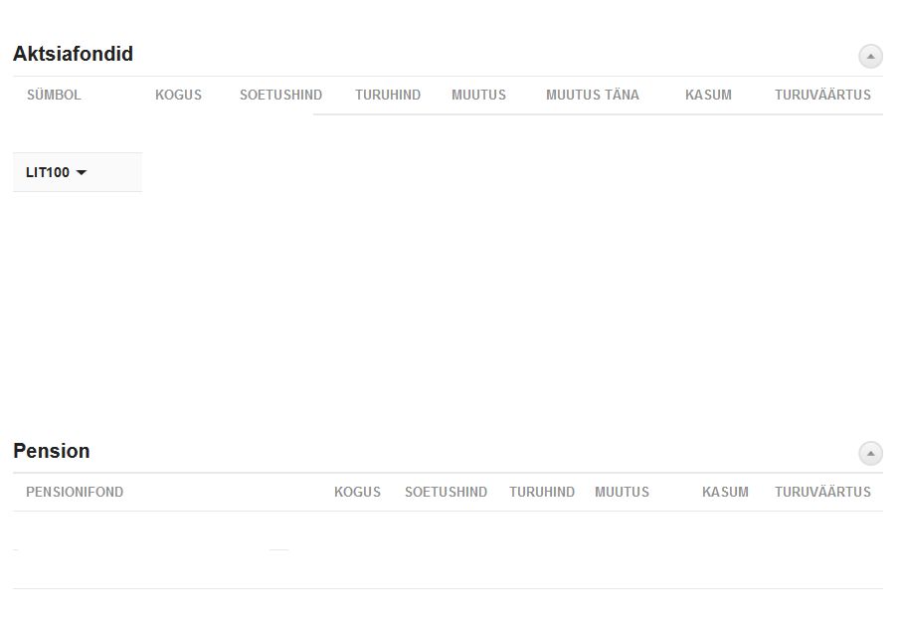Click SOETUSHIND header in Pension table

pyautogui.click(x=446, y=493)
